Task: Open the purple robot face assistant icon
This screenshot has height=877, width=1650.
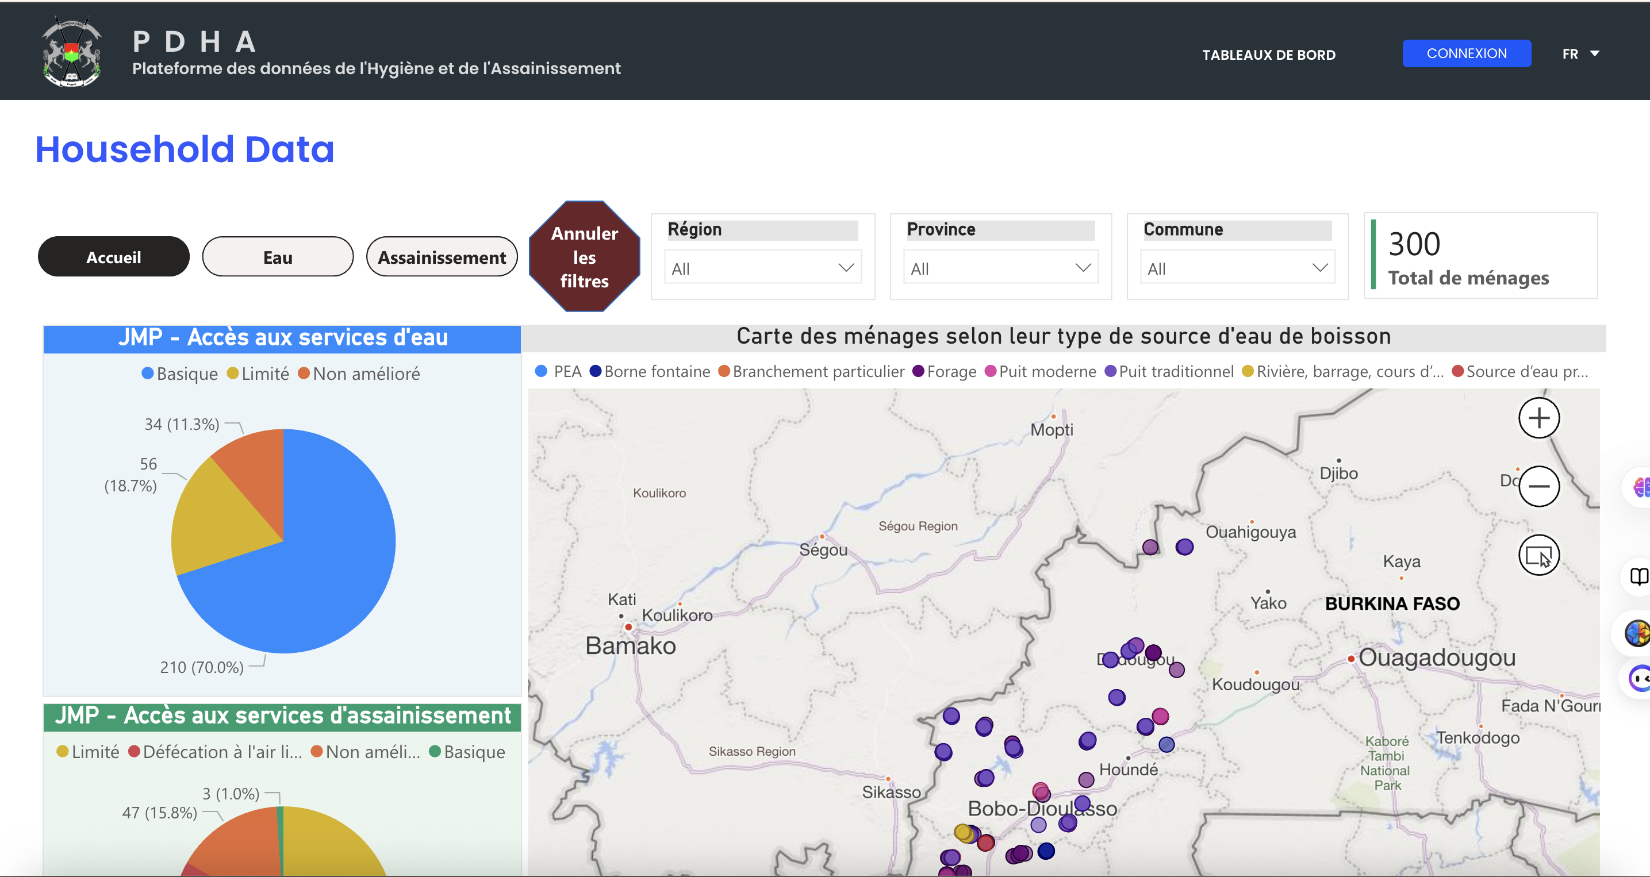Action: click(1640, 678)
